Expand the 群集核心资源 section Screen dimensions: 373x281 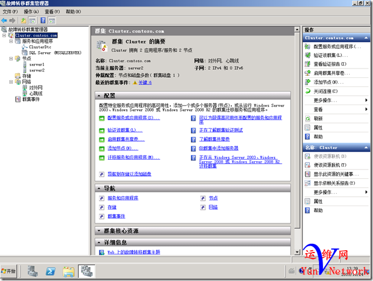(x=193, y=230)
